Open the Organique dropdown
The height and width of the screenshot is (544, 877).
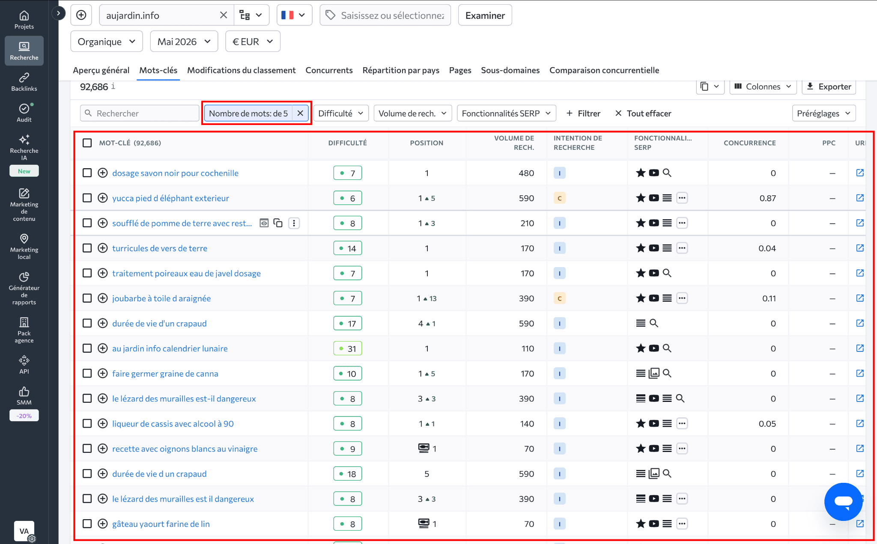tap(107, 42)
